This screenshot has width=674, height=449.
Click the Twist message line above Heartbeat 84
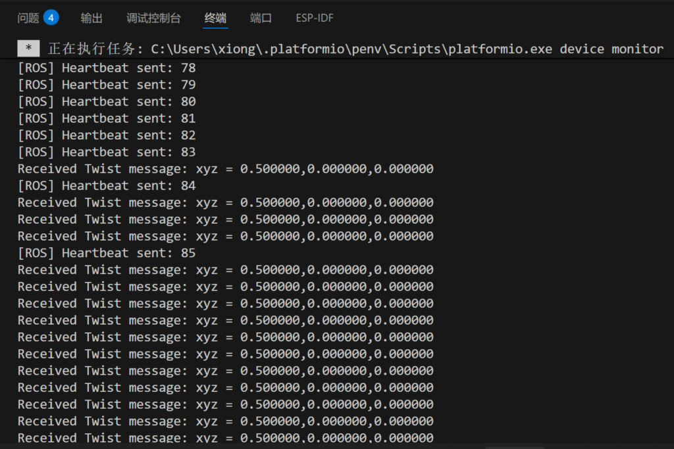pos(225,169)
